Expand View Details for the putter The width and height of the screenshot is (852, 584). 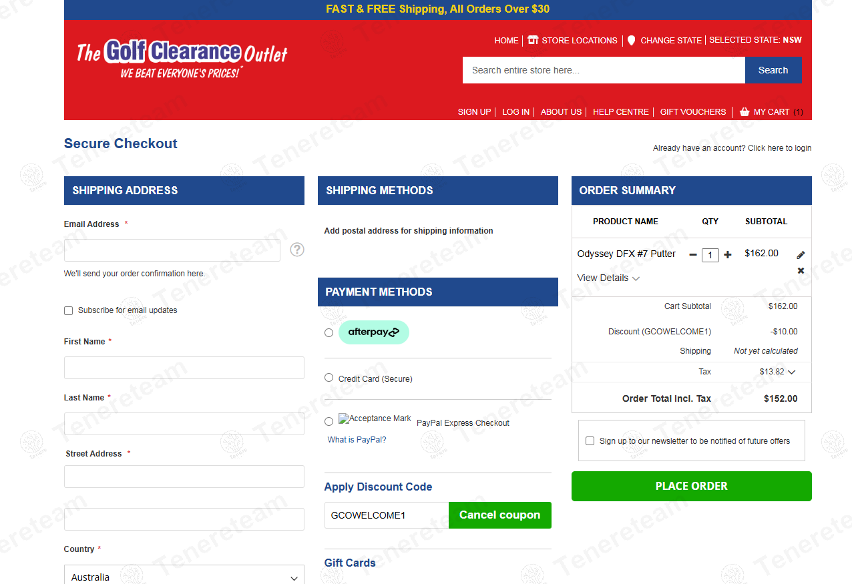(608, 278)
